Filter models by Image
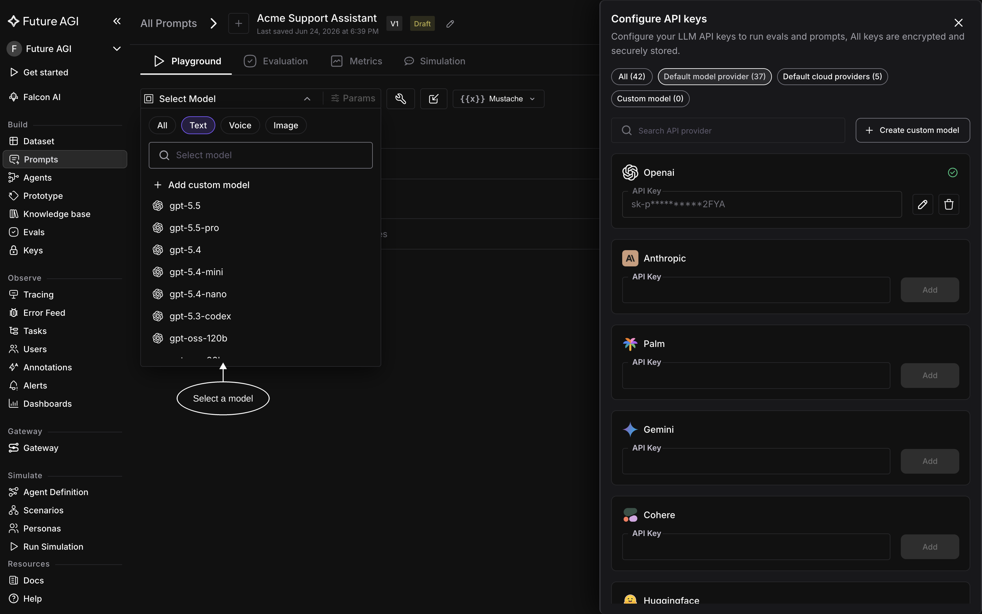This screenshot has height=614, width=982. click(286, 125)
